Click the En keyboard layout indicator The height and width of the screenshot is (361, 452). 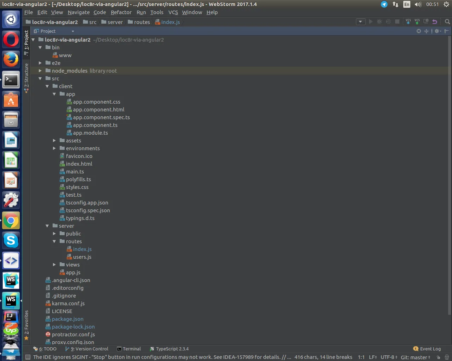coord(407,4)
